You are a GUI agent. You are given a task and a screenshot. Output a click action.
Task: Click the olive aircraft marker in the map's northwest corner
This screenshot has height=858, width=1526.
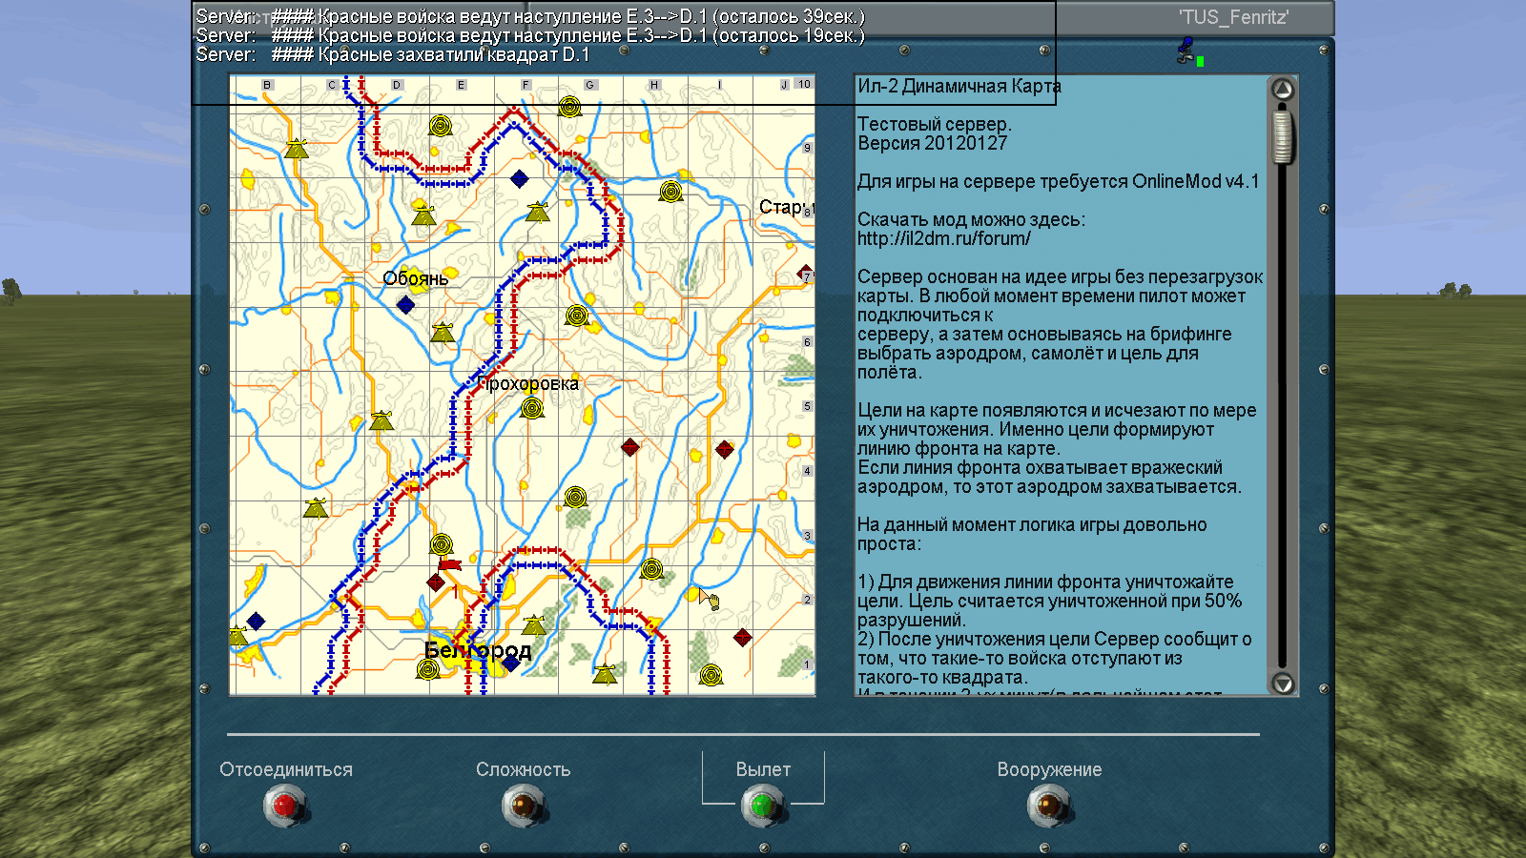tap(297, 149)
